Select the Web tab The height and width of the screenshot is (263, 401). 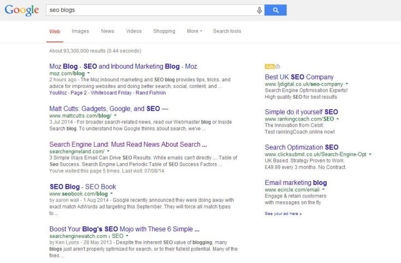[55, 32]
